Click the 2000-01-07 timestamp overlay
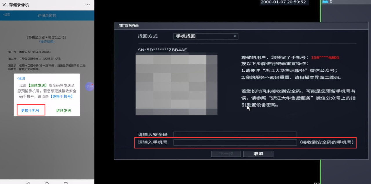Image resolution: width=371 pixels, height=184 pixels. pyautogui.click(x=284, y=2)
